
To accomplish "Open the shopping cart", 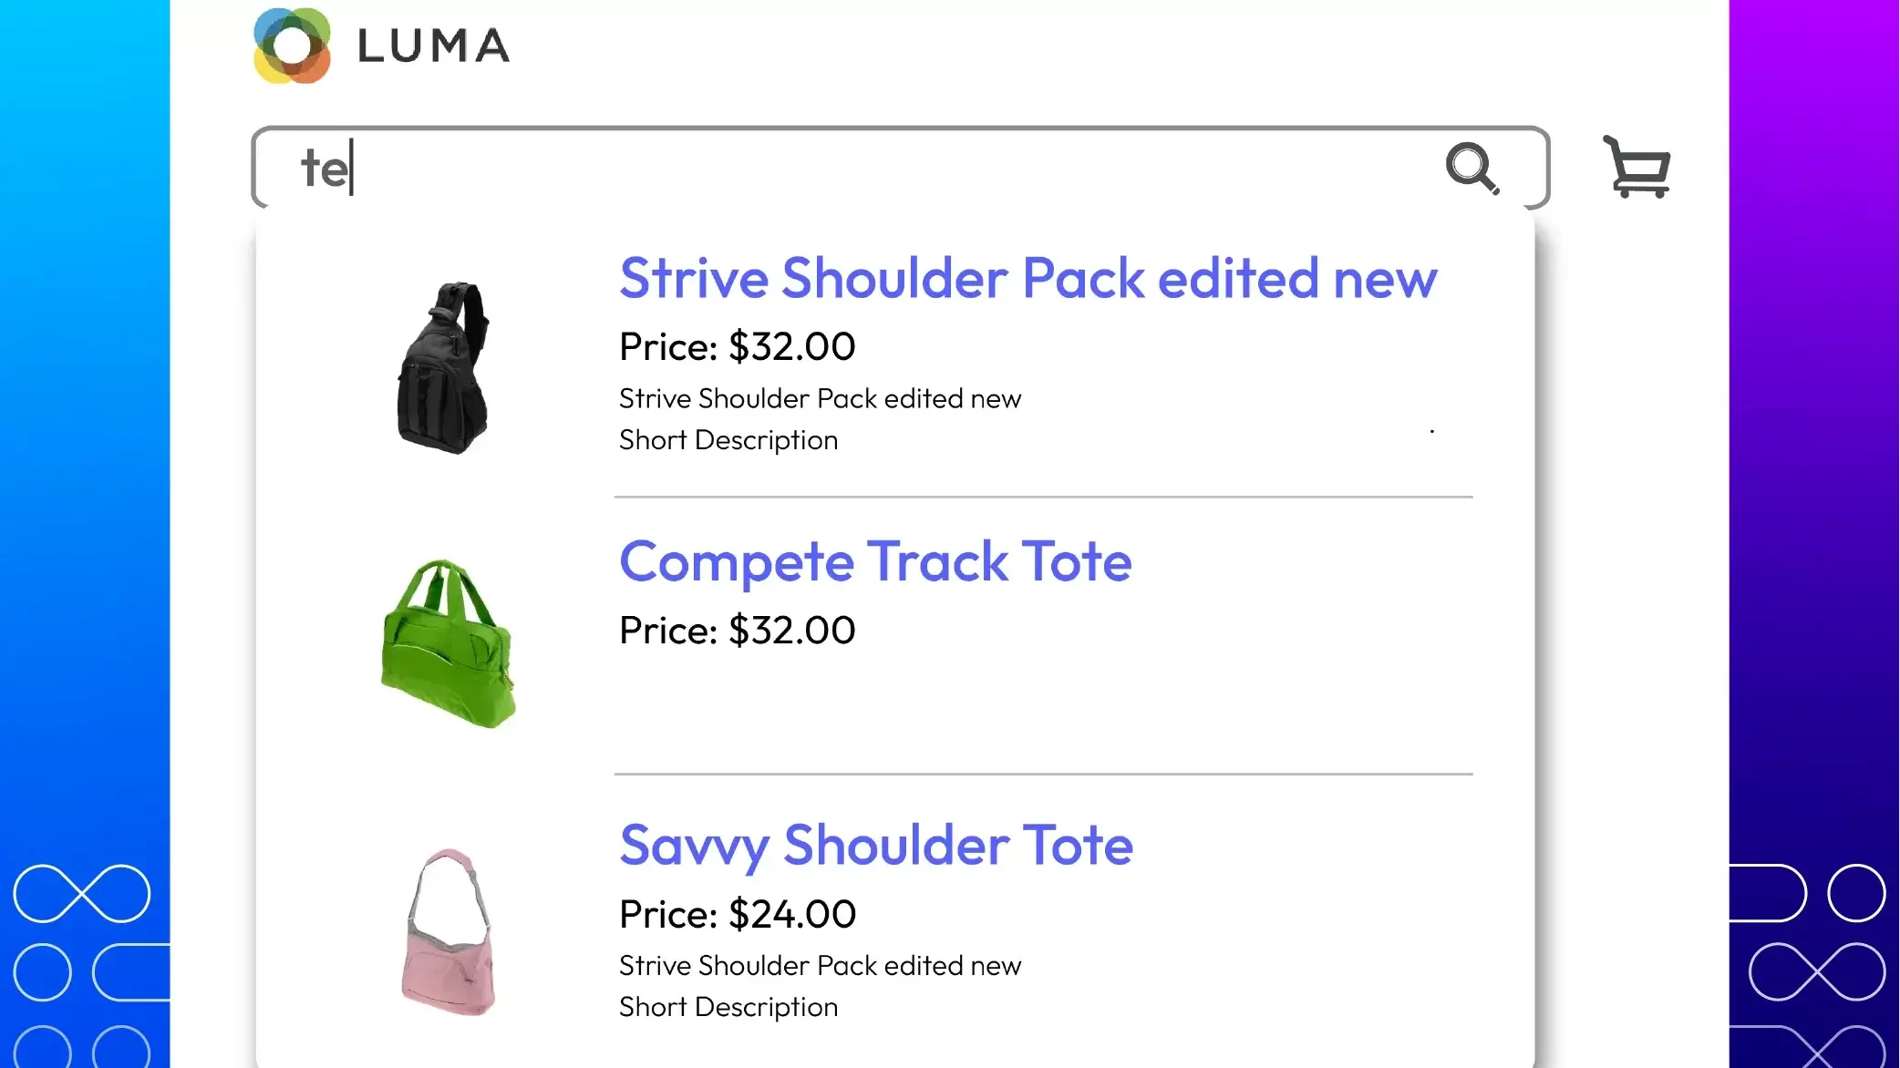I will [x=1637, y=167].
